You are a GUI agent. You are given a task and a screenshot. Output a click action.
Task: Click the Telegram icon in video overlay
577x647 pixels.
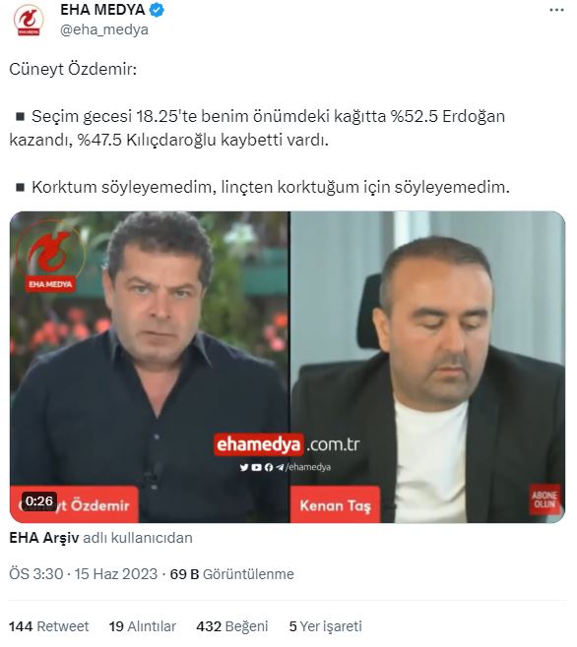(280, 467)
